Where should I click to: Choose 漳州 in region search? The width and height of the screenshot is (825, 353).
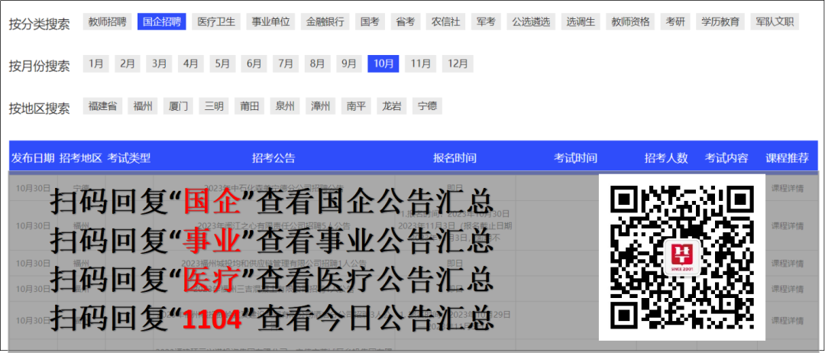(x=320, y=105)
